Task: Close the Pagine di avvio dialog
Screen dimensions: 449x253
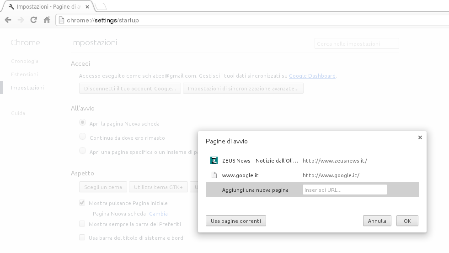Action: (420, 137)
